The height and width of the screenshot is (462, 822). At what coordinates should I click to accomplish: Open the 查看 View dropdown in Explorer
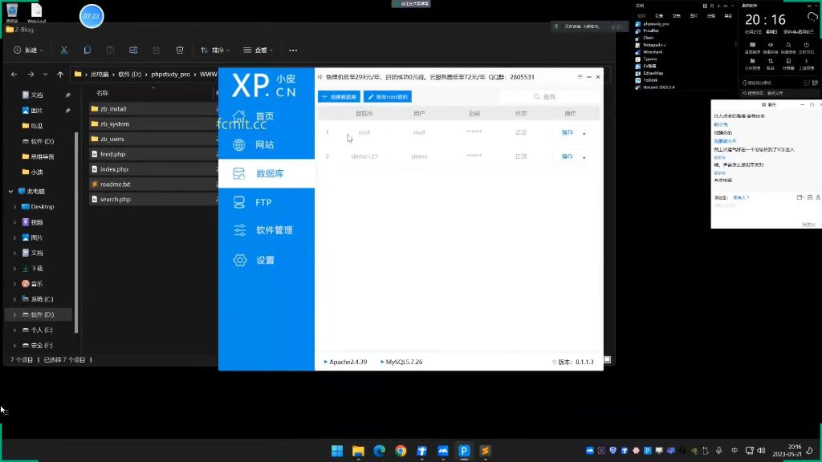pos(258,50)
